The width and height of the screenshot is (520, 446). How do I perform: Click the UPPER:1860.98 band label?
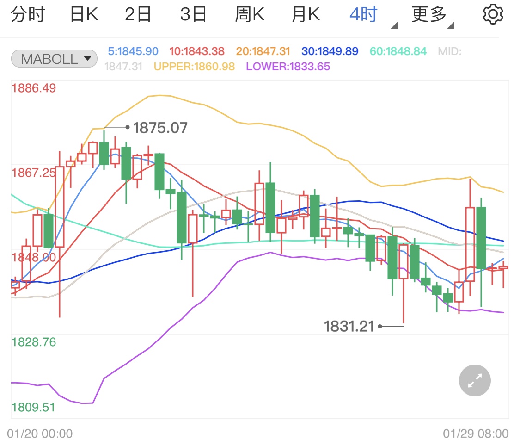(x=194, y=67)
